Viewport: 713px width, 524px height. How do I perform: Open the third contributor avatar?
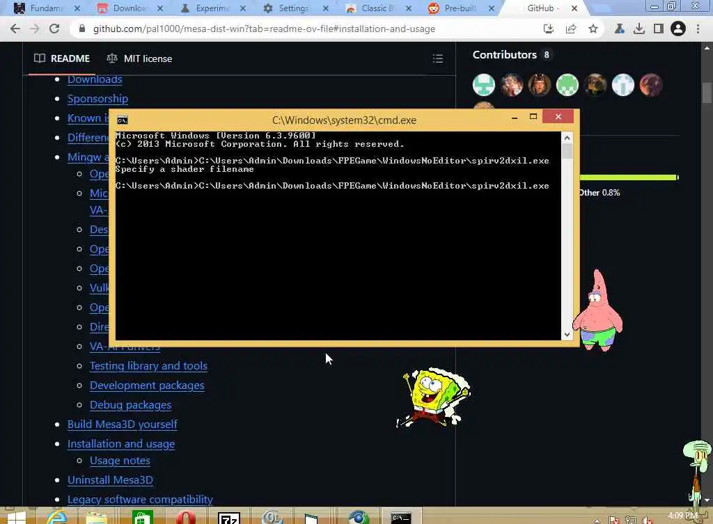click(540, 85)
